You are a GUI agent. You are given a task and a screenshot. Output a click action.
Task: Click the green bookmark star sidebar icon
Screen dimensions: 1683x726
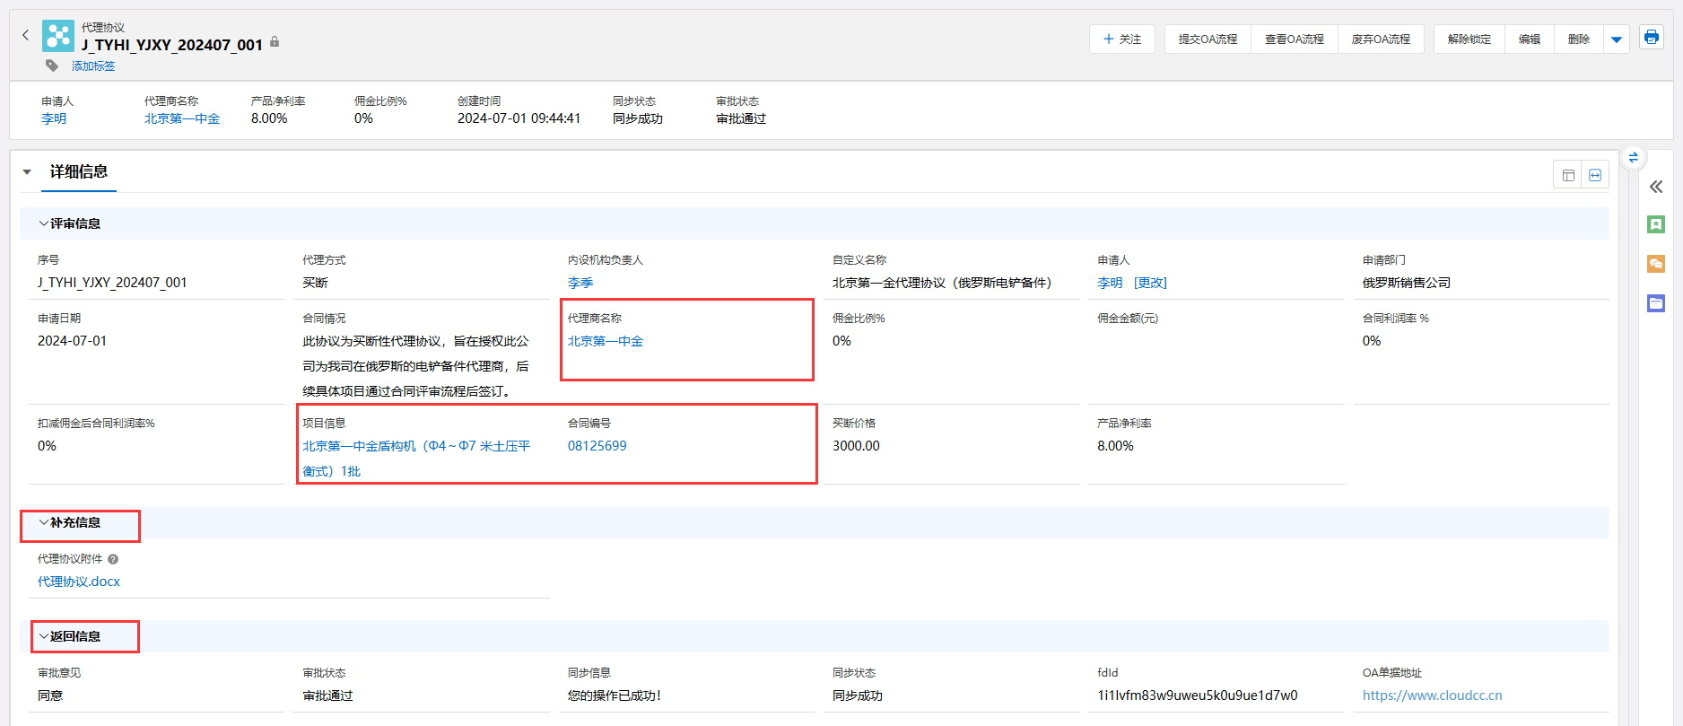coord(1656,224)
